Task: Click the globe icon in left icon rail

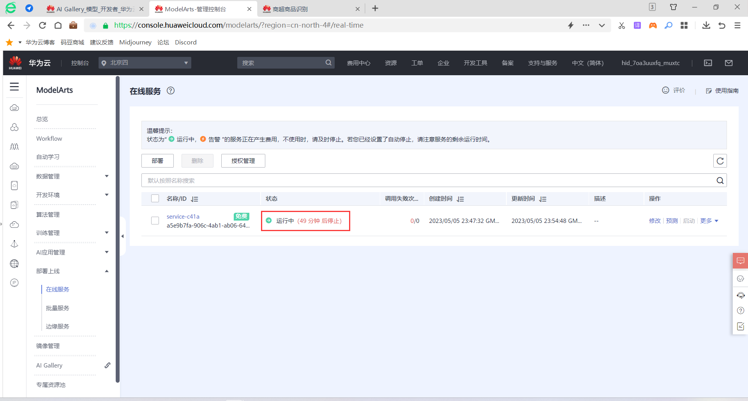Action: pyautogui.click(x=14, y=263)
